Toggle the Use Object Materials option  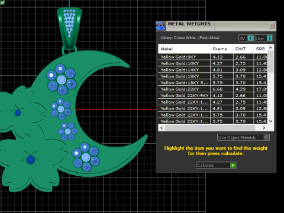[243, 137]
